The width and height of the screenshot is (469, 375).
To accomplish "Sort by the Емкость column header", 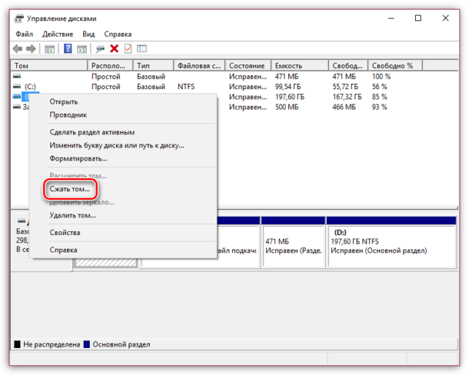I will tap(300, 66).
